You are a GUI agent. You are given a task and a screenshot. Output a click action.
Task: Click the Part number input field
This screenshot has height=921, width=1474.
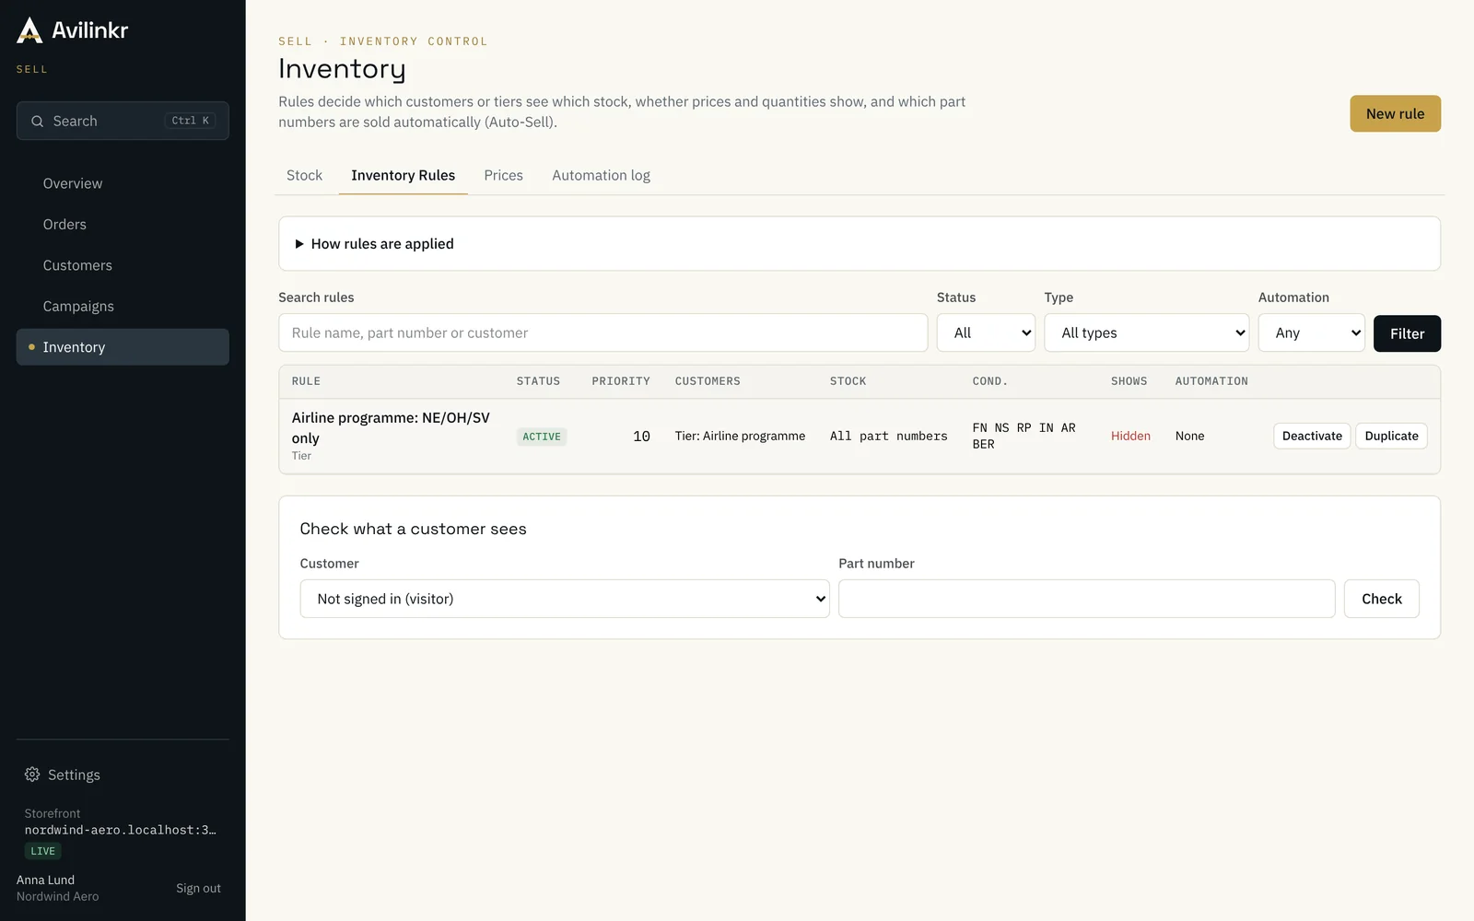click(1086, 599)
